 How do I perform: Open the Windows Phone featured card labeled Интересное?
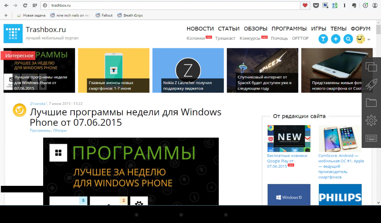click(x=39, y=70)
